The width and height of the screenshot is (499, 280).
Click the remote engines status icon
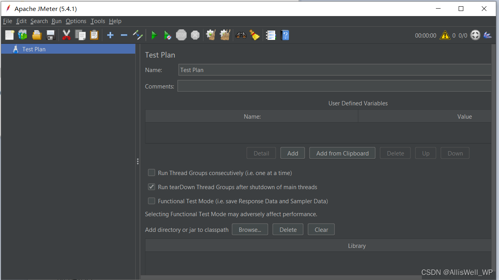pos(475,35)
